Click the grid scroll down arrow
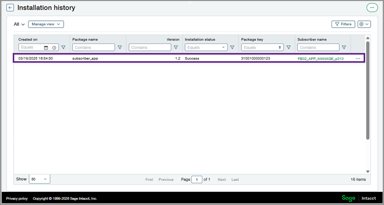384x205 pixels. pyautogui.click(x=368, y=172)
